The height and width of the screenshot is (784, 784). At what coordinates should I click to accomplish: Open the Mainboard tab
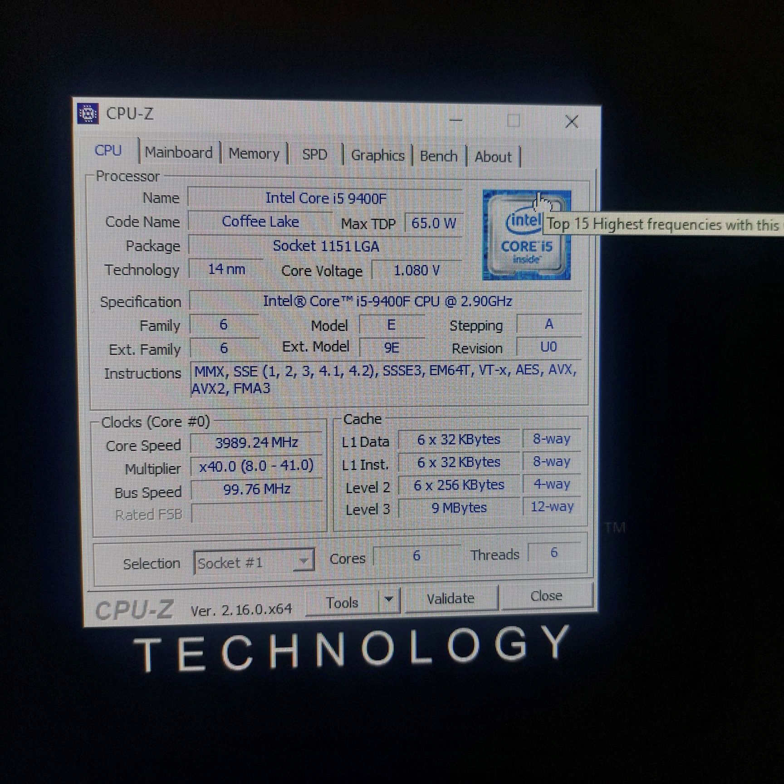coord(179,153)
